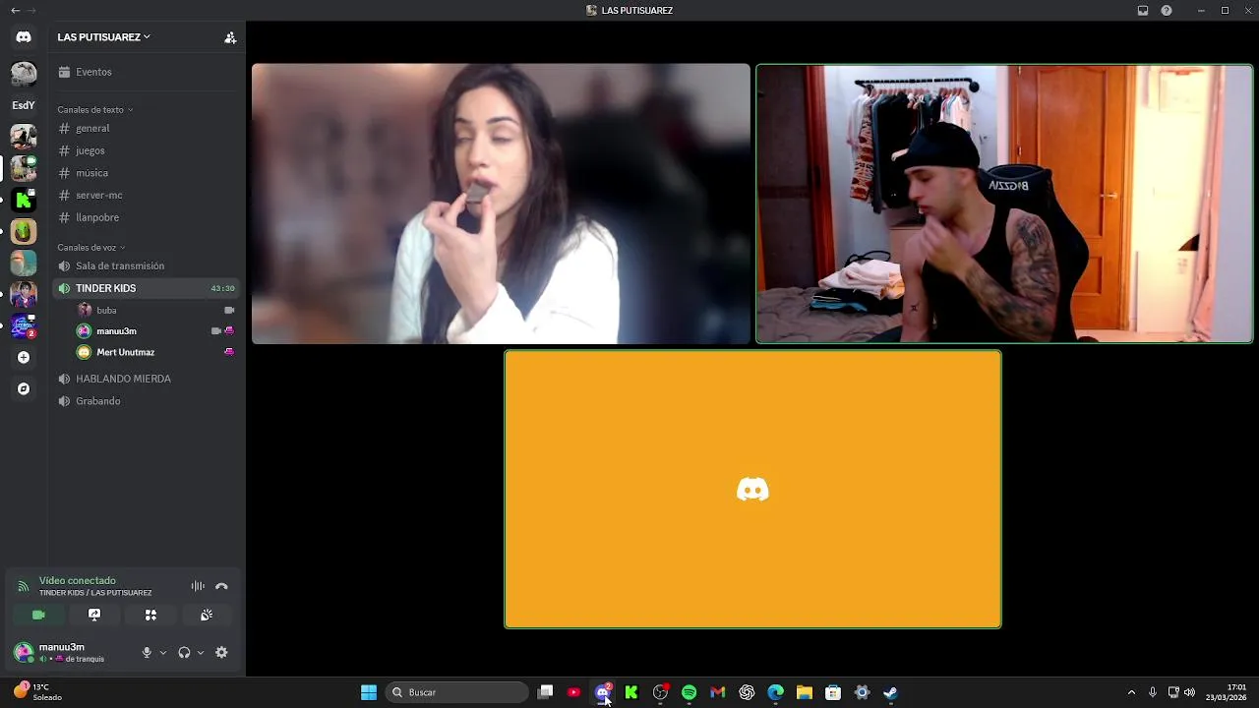Deafen with the headphones icon
Image resolution: width=1259 pixels, height=708 pixels.
(x=184, y=653)
